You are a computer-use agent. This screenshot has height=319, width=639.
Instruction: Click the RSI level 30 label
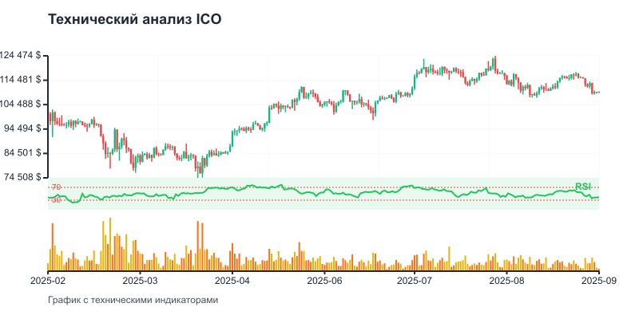coord(56,200)
